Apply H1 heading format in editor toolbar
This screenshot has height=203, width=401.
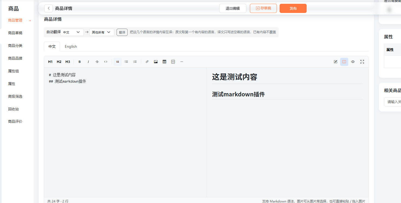pyautogui.click(x=50, y=62)
